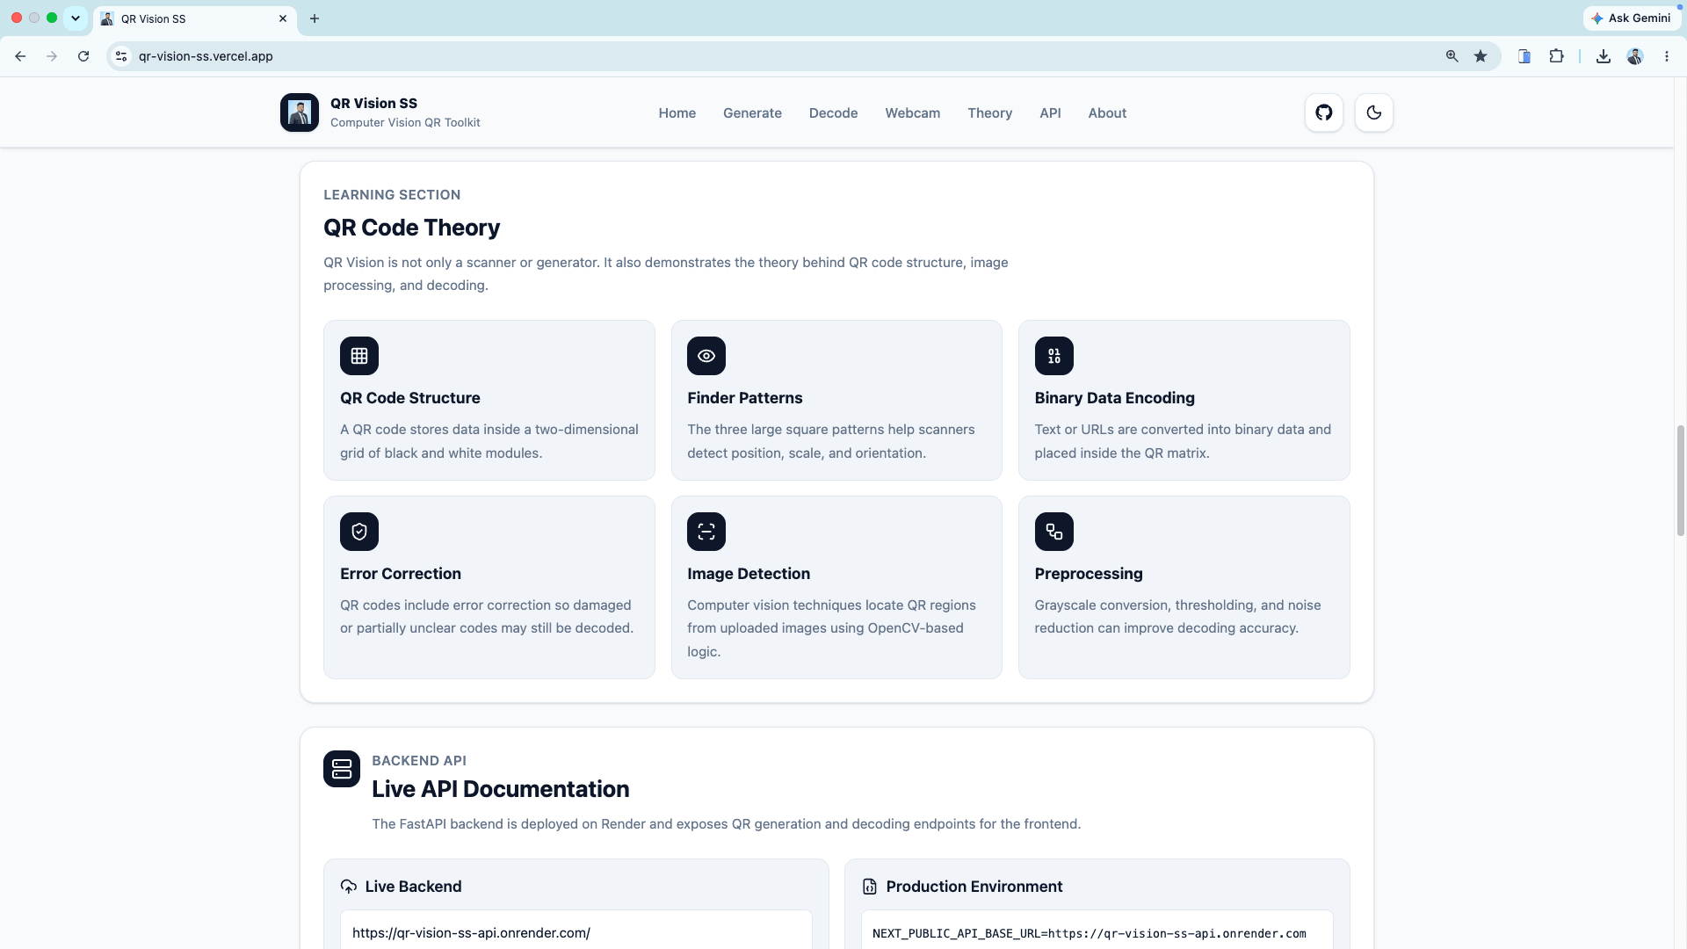Open the browser side panel icon

[x=1524, y=56]
